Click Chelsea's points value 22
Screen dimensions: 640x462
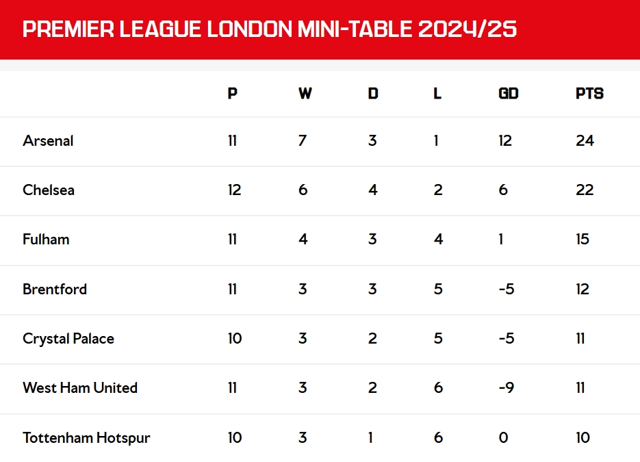[x=585, y=190]
